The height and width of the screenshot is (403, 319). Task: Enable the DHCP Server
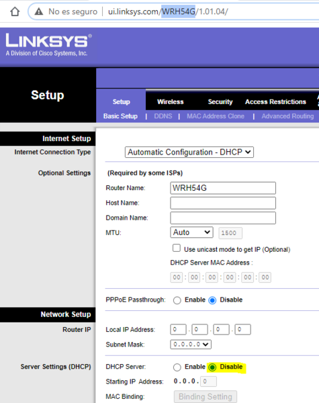click(177, 367)
